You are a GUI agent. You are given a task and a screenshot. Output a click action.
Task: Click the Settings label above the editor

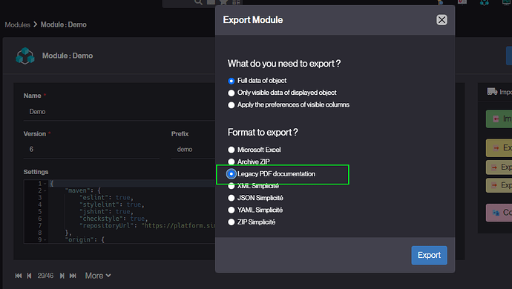(x=36, y=172)
